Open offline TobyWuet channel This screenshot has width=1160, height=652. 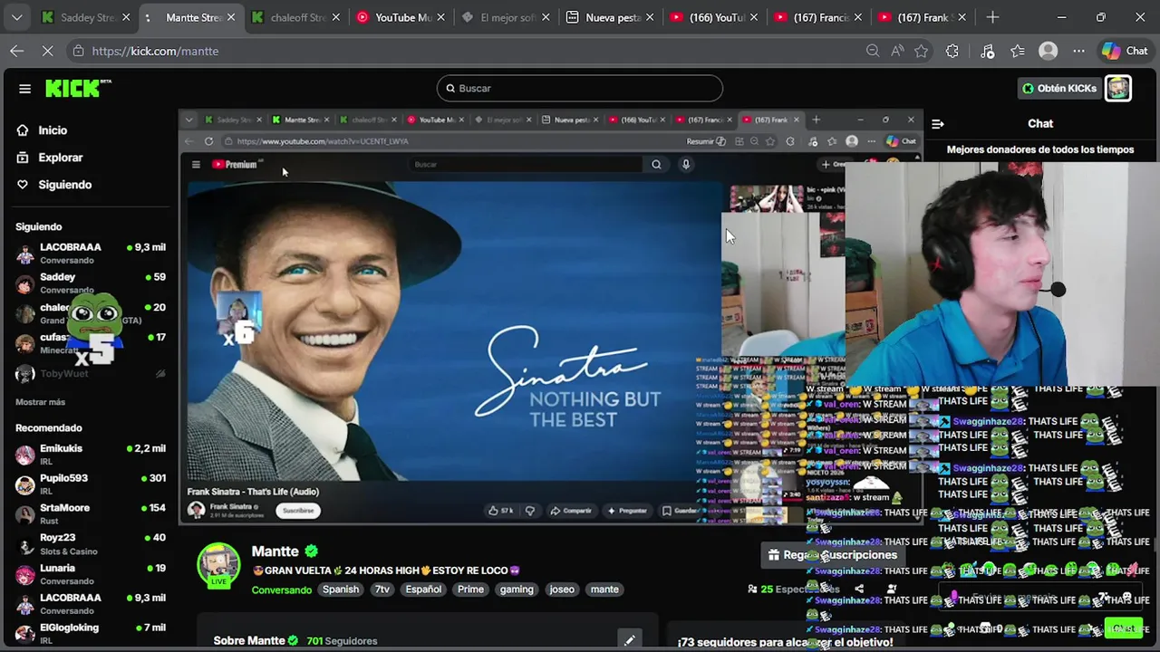tap(91, 374)
